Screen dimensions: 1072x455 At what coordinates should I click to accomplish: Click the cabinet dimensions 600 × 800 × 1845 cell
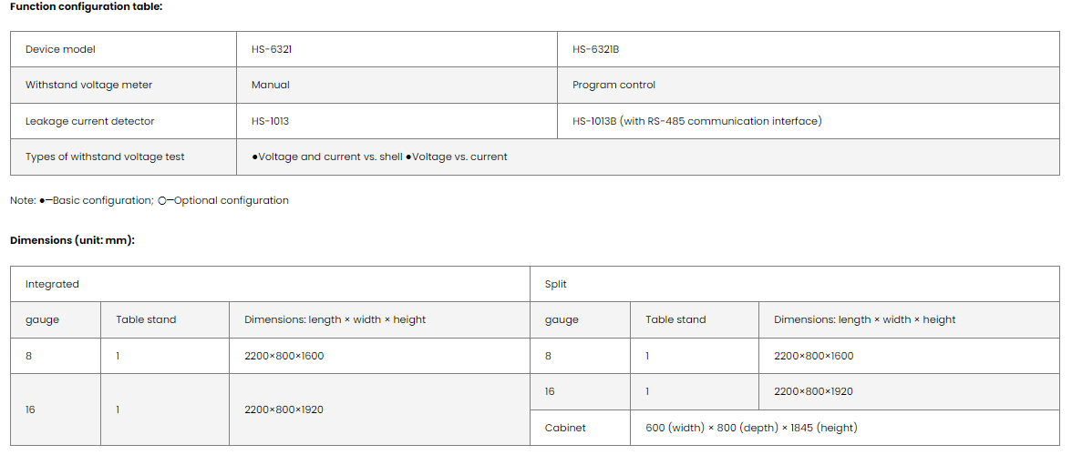[x=751, y=428]
